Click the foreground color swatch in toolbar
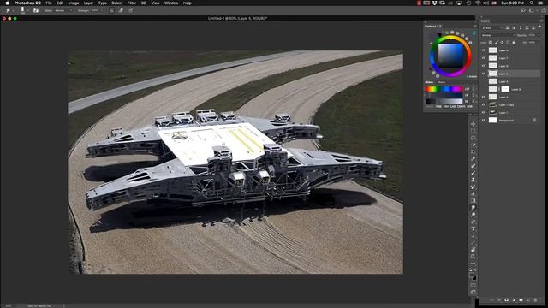 click(x=472, y=275)
